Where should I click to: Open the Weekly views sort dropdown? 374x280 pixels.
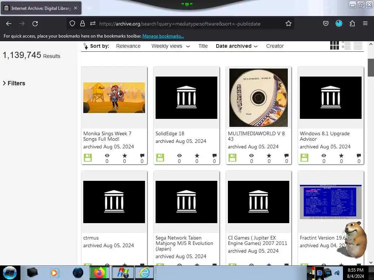pyautogui.click(x=171, y=46)
